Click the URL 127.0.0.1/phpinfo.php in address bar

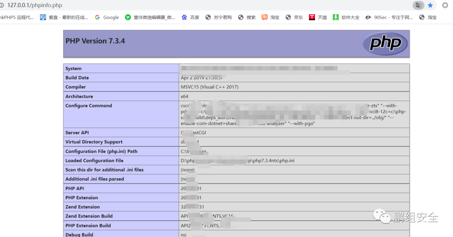tap(35, 5)
